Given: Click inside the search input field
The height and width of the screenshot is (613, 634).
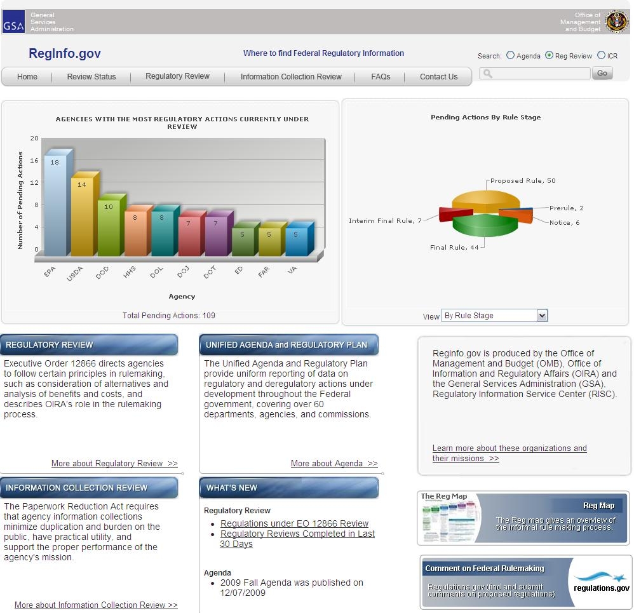Looking at the screenshot, I should tap(534, 73).
